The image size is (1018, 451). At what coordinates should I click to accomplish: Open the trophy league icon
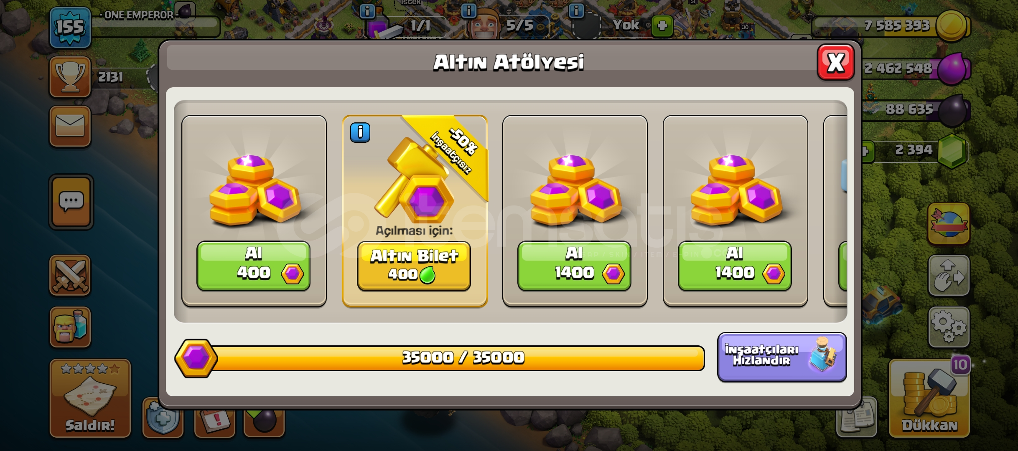(70, 77)
